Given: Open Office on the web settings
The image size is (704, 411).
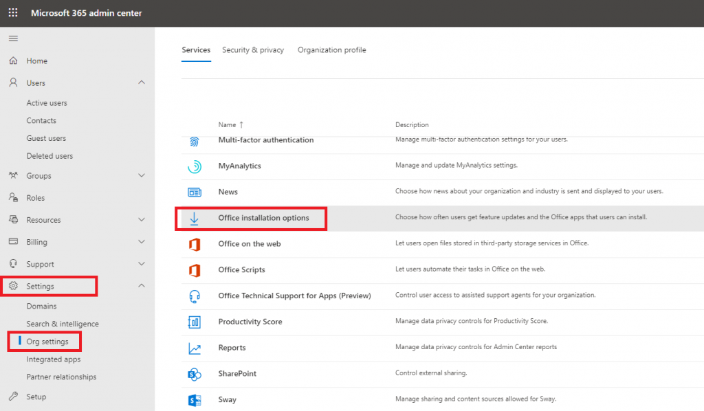Looking at the screenshot, I should (x=249, y=243).
